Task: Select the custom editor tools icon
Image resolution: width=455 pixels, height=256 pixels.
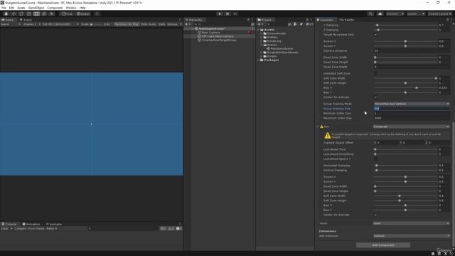Action: tap(51, 14)
